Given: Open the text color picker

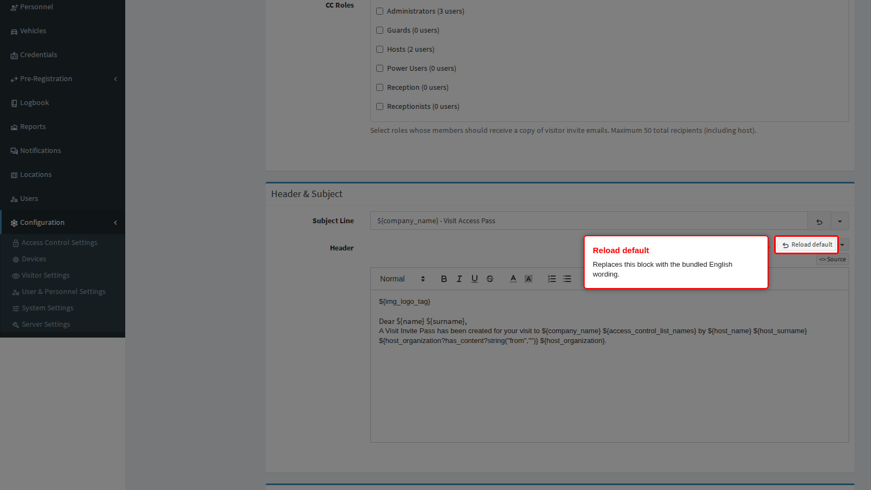Looking at the screenshot, I should [513, 279].
